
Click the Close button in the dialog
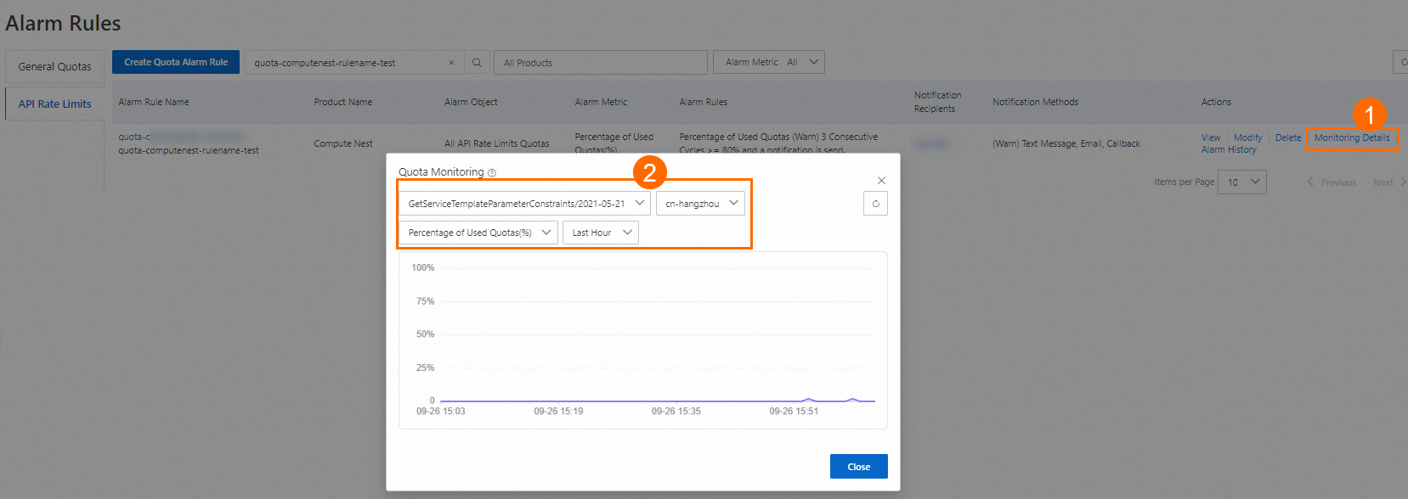(859, 467)
